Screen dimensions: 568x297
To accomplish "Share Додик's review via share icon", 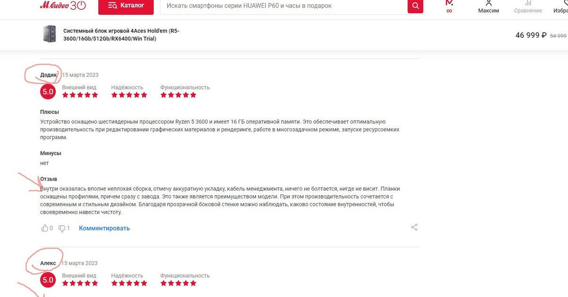I will (415, 227).
